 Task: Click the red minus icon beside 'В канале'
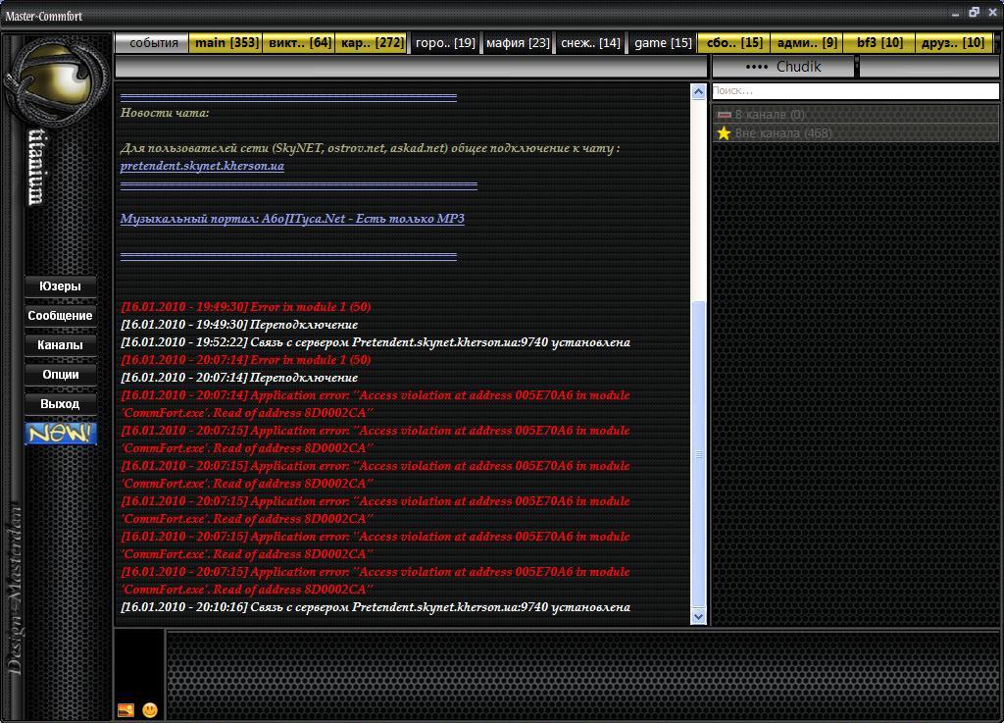(x=724, y=115)
